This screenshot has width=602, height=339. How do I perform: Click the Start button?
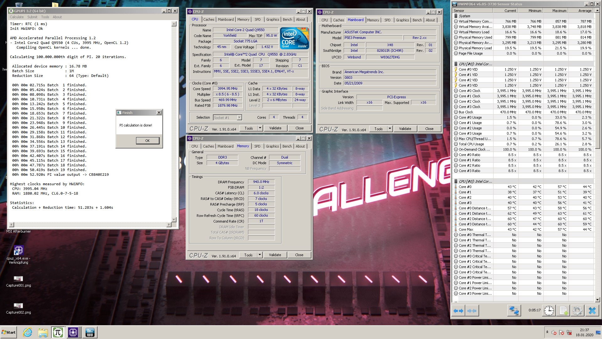(x=9, y=332)
